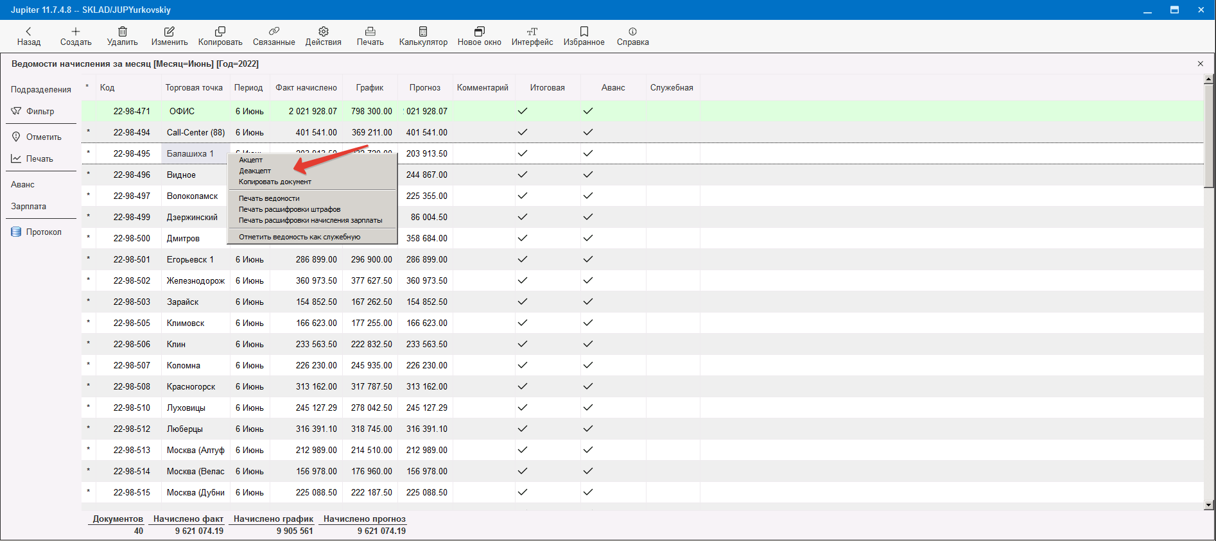Click the График column header

pos(370,87)
